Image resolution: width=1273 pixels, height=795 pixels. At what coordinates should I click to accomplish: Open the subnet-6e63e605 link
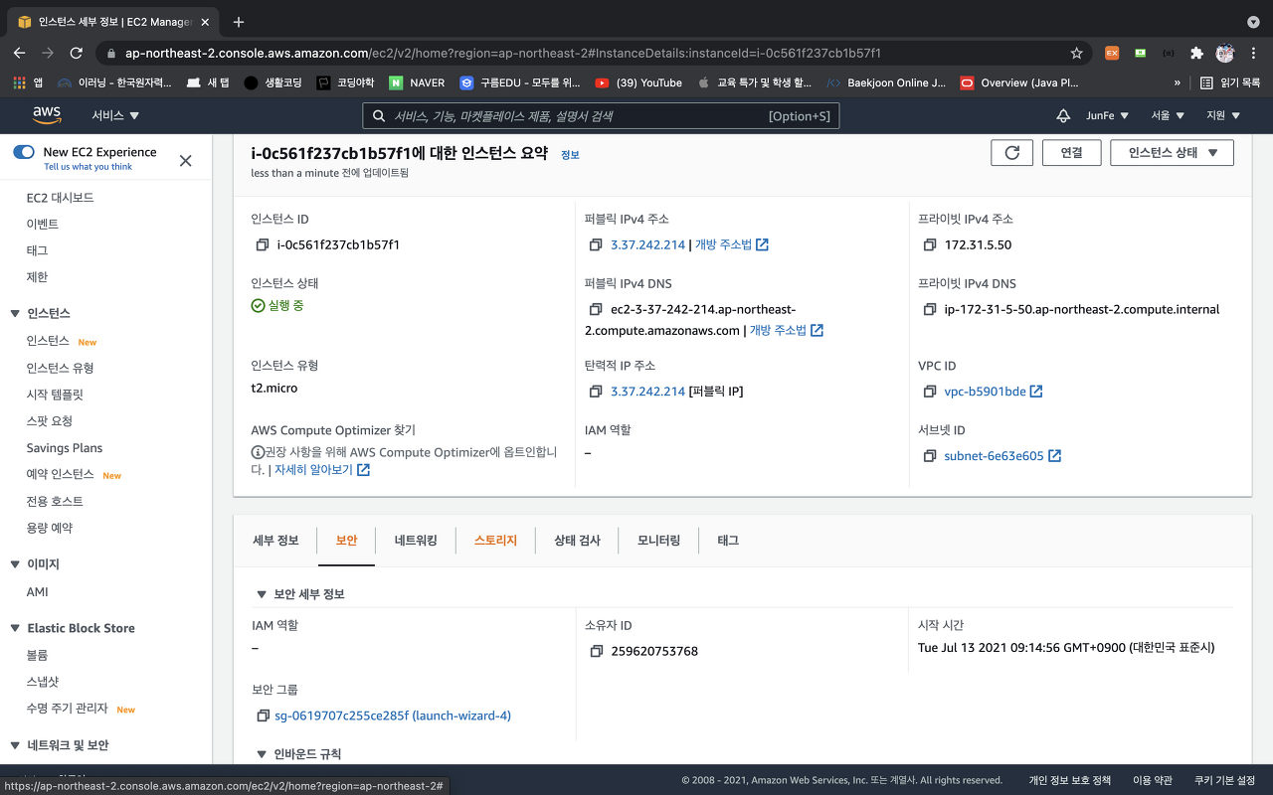(994, 456)
